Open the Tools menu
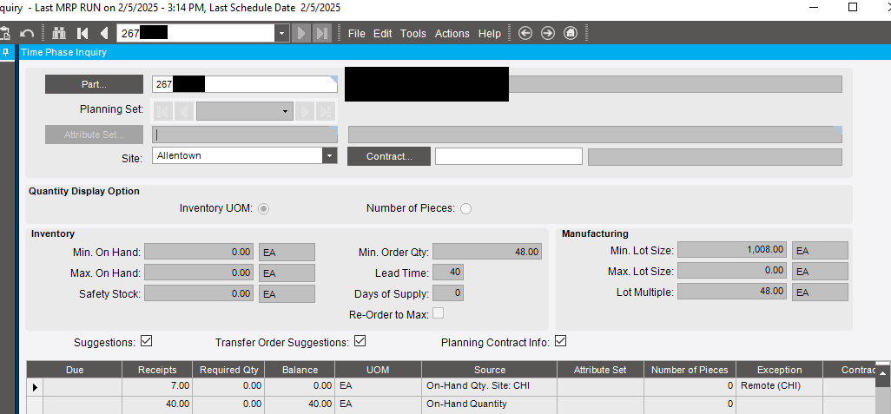The height and width of the screenshot is (414, 891). 413,34
